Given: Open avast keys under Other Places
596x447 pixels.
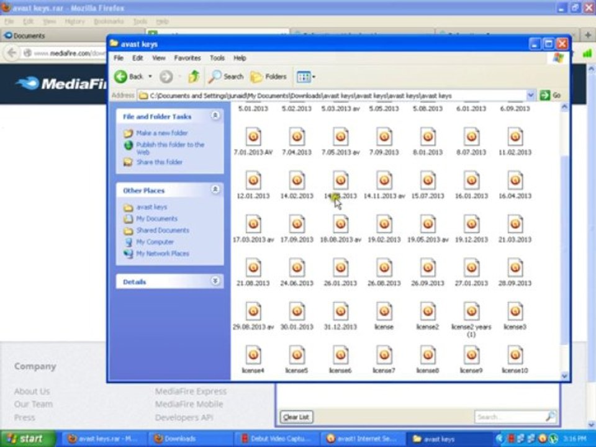Looking at the screenshot, I should point(151,207).
